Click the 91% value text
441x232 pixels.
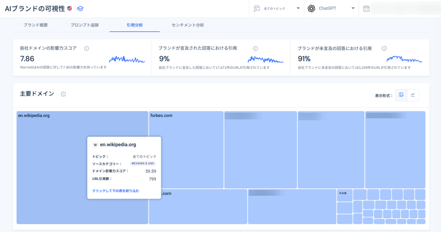304,59
